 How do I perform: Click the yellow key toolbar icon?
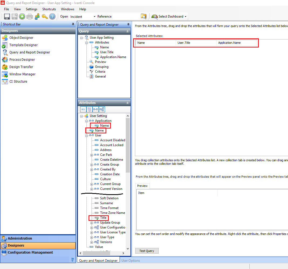click(45, 16)
